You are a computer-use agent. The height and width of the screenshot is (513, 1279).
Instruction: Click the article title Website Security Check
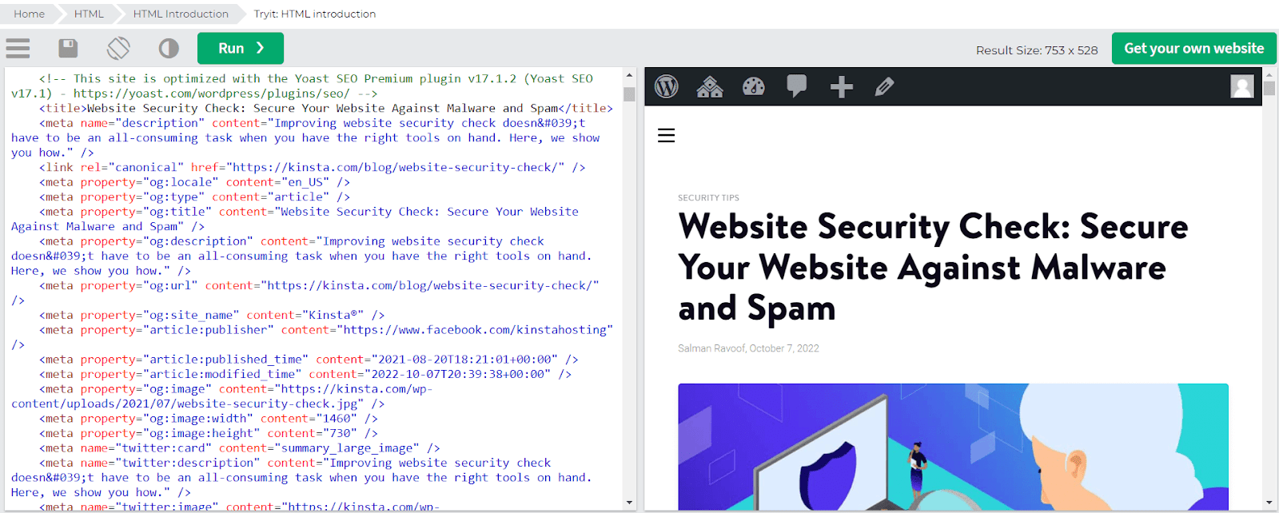933,268
